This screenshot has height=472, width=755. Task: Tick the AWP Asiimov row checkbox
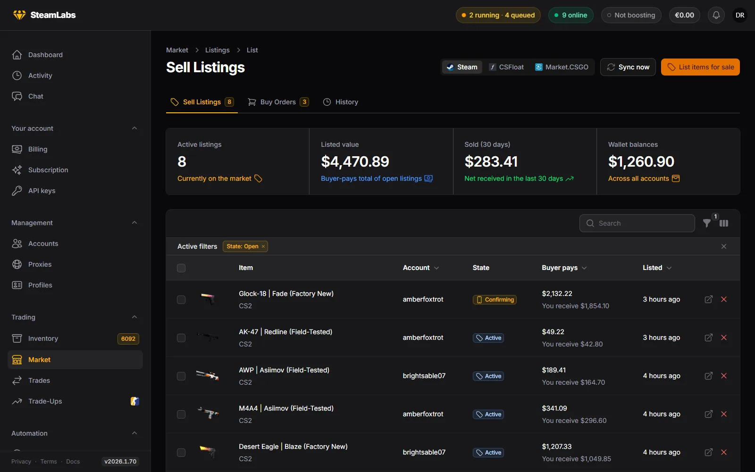pyautogui.click(x=181, y=376)
